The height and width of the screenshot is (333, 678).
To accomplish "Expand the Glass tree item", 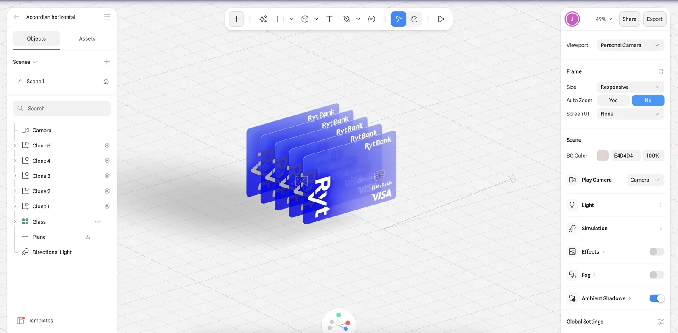I will [15, 221].
